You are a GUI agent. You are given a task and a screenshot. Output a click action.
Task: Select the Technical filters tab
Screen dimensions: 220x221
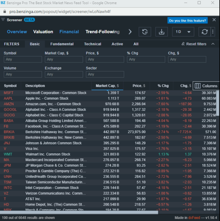tap(93, 44)
